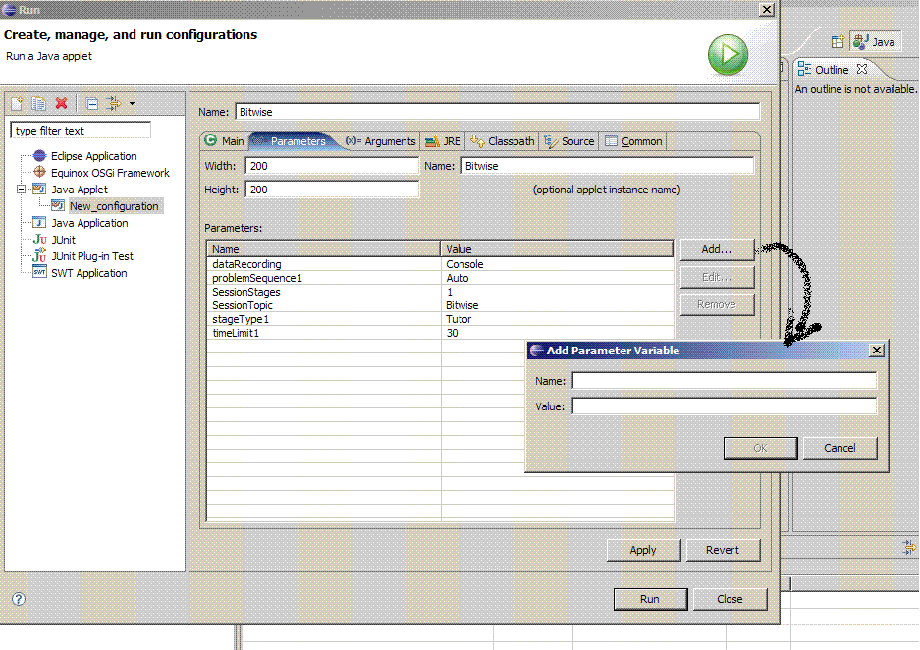Screen dimensions: 920x650
Task: Close the Add Parameter Variable dialog
Action: coord(876,351)
